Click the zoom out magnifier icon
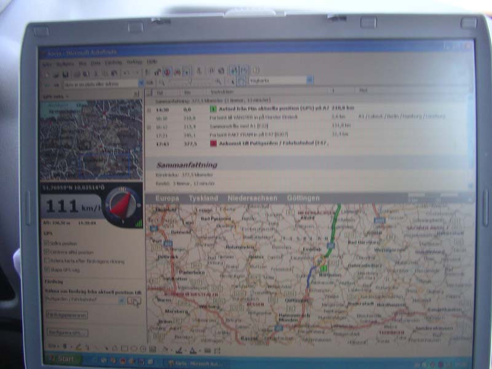The height and width of the screenshot is (369, 492). [162, 82]
